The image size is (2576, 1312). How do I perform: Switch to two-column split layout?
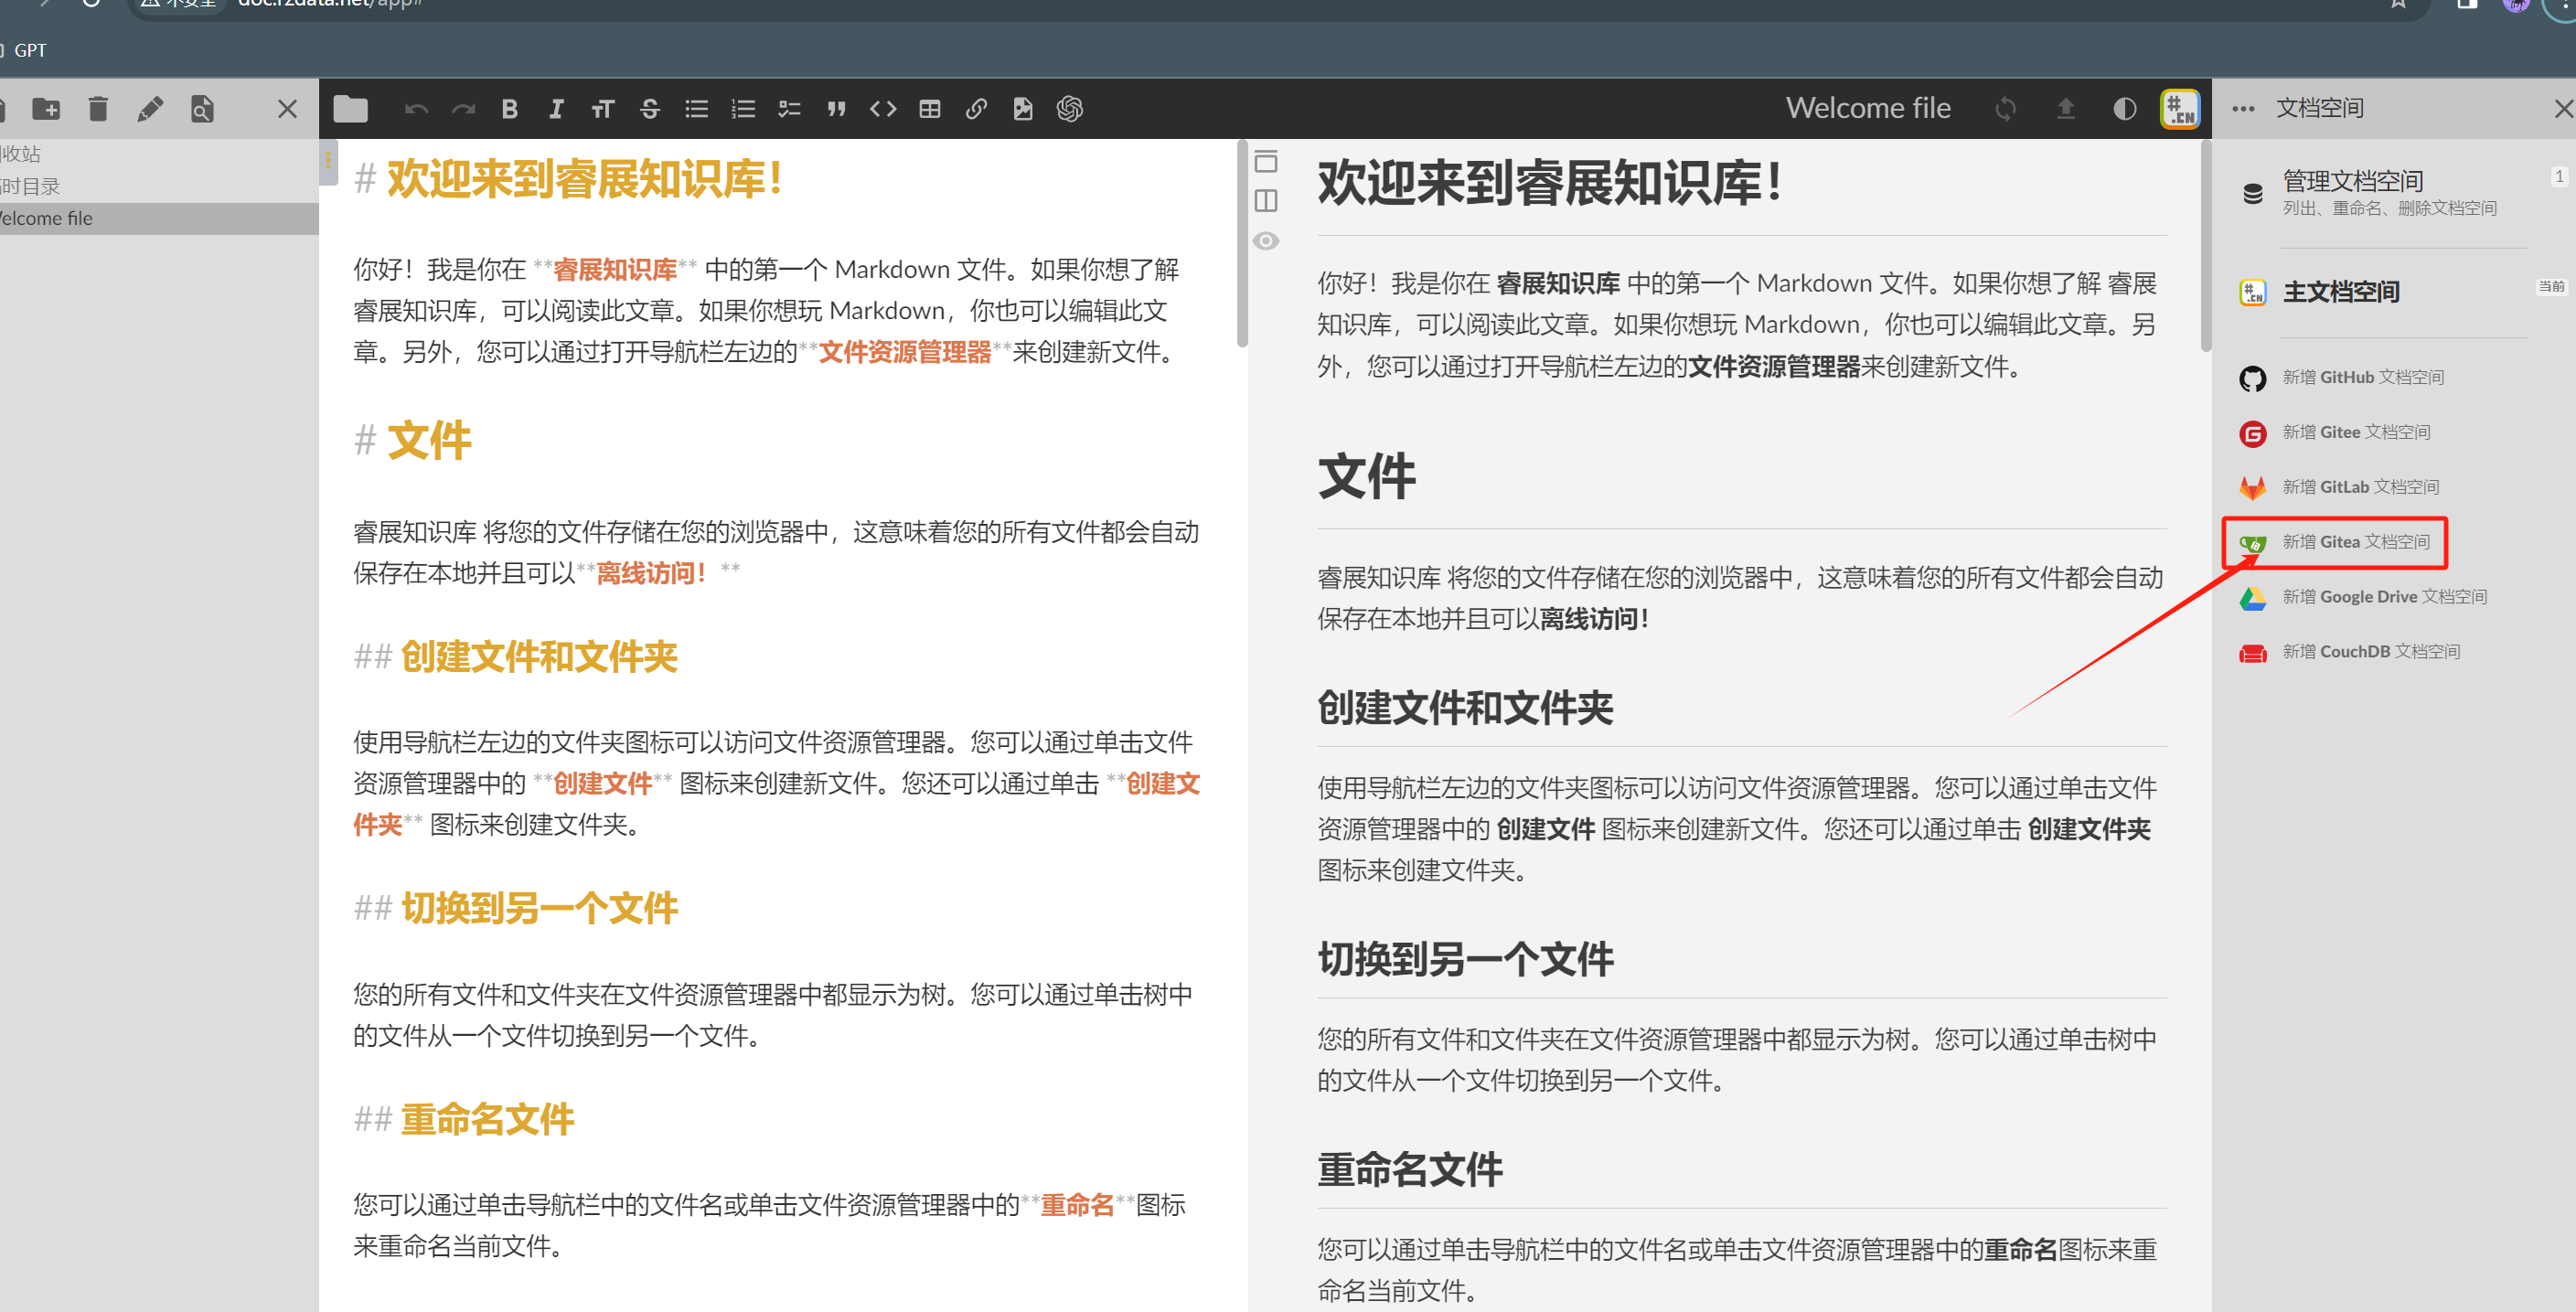coord(1267,200)
